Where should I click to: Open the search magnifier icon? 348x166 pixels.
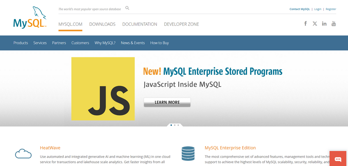[x=127, y=8]
